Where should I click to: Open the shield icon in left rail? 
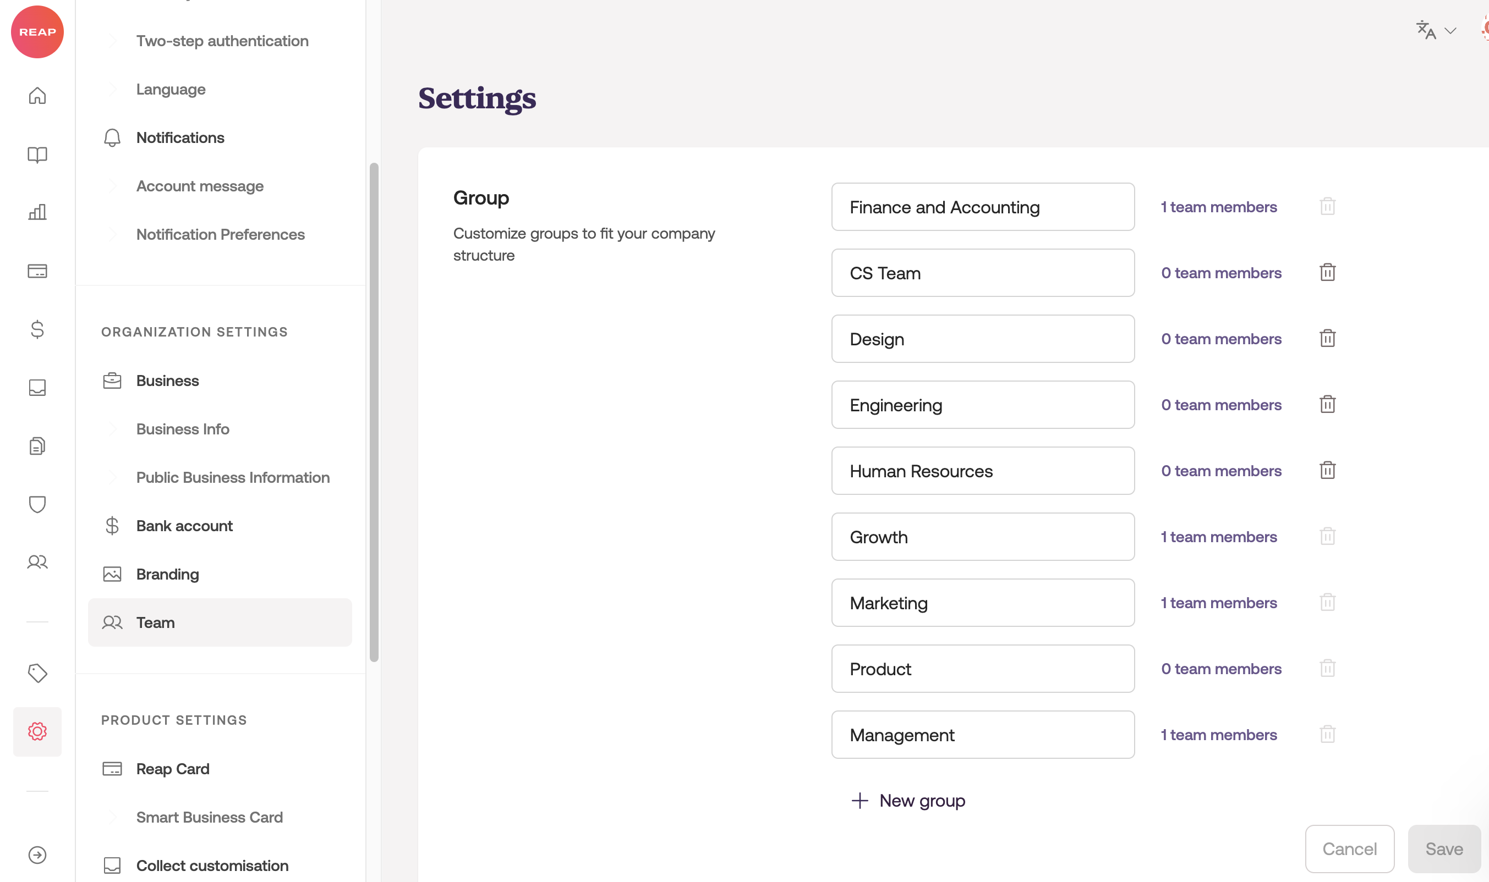click(37, 504)
